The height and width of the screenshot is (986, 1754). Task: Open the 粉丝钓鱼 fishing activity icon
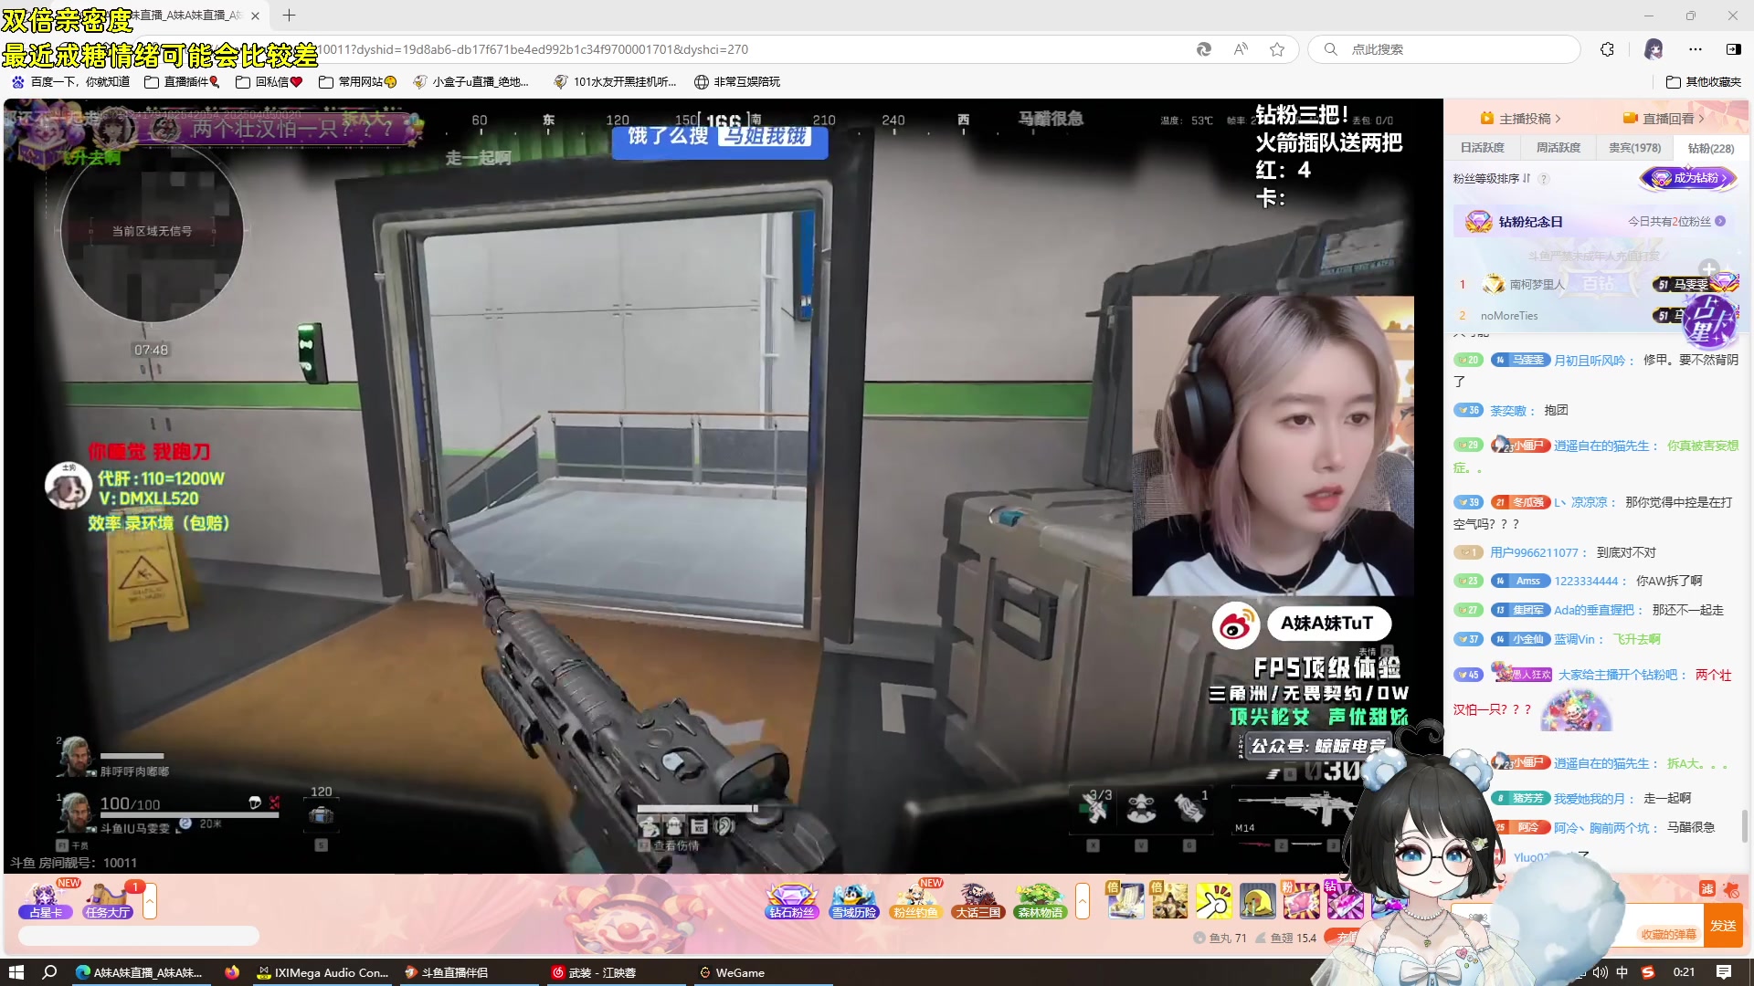[915, 900]
